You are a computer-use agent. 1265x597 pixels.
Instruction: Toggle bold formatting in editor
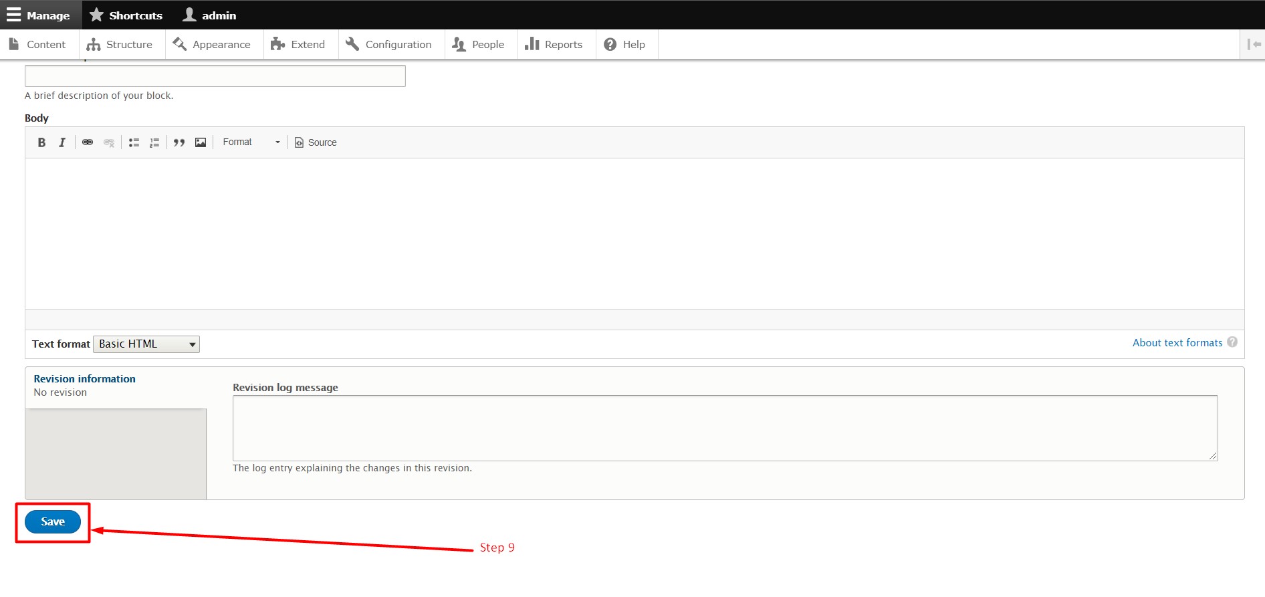41,142
